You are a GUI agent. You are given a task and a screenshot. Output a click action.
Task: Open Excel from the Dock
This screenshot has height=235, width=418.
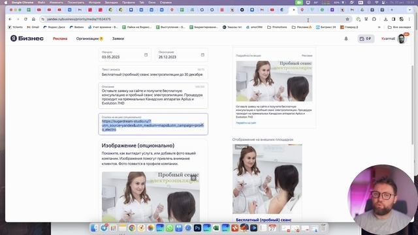tap(216, 228)
